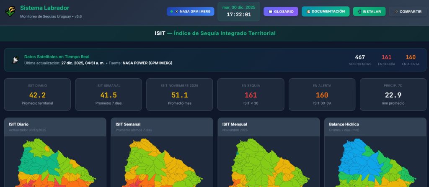Click the satellite dish icon
Viewport: 429px width, 187px height.
pyautogui.click(x=16, y=60)
